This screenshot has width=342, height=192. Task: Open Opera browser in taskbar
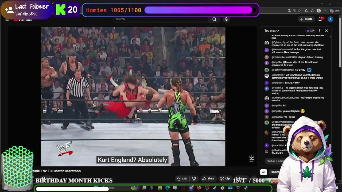click(x=183, y=188)
